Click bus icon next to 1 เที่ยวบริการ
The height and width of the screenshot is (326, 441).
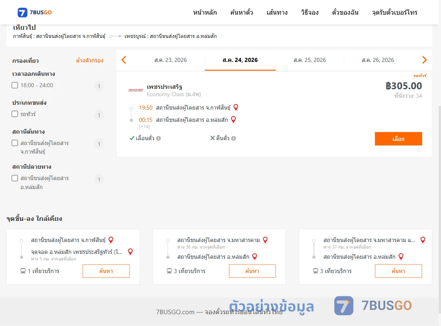click(23, 271)
